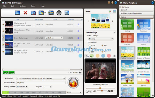Click the Subtitle toolbar icon
The width and height of the screenshot is (155, 98).
(x=51, y=13)
